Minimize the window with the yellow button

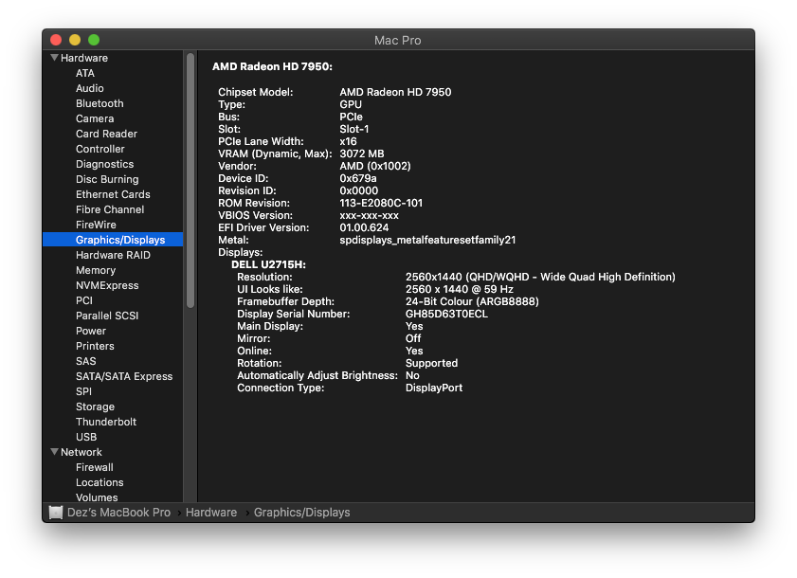75,40
